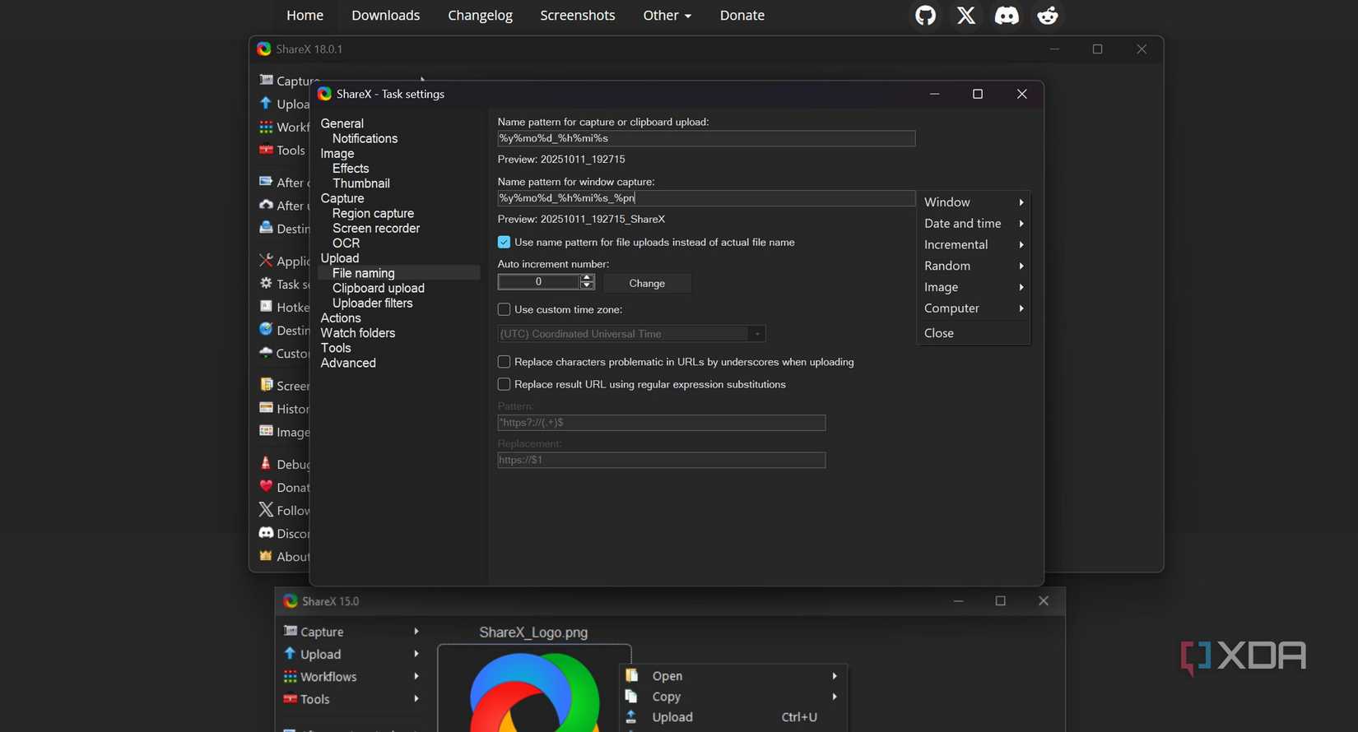This screenshot has height=732, width=1358.
Task: Click the Capture icon in the ShareX 15.0 window
Action: tap(291, 631)
